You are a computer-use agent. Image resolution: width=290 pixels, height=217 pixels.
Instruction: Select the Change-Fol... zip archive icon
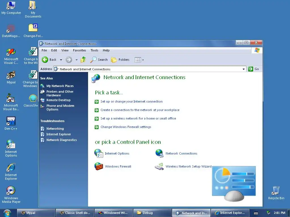coord(33,31)
